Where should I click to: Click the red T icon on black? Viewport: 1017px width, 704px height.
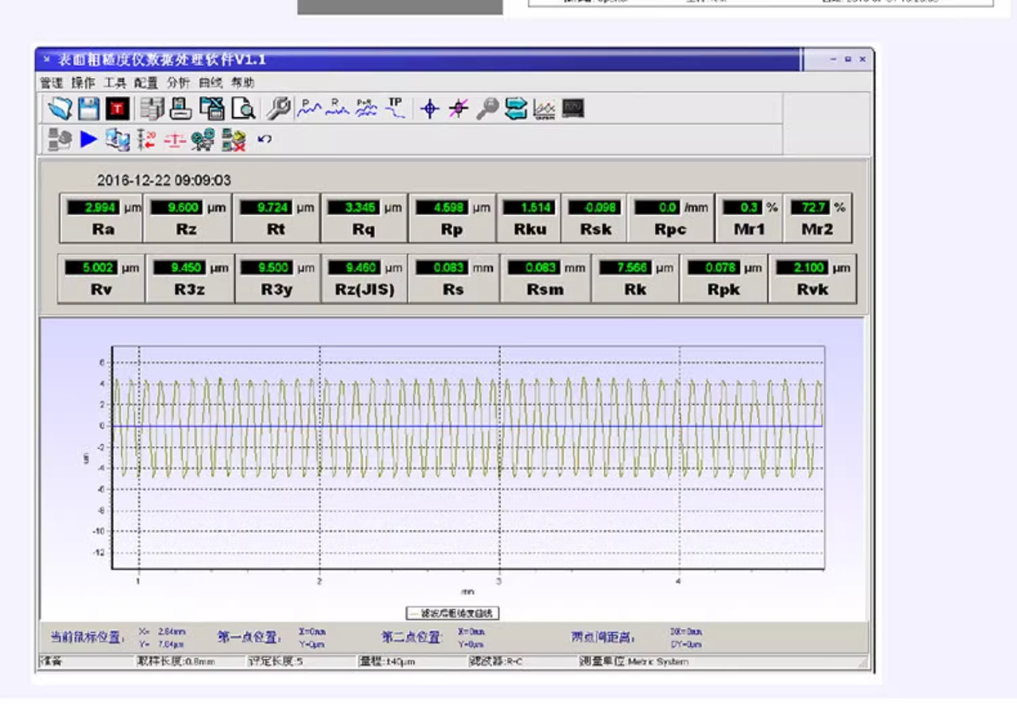click(x=118, y=109)
